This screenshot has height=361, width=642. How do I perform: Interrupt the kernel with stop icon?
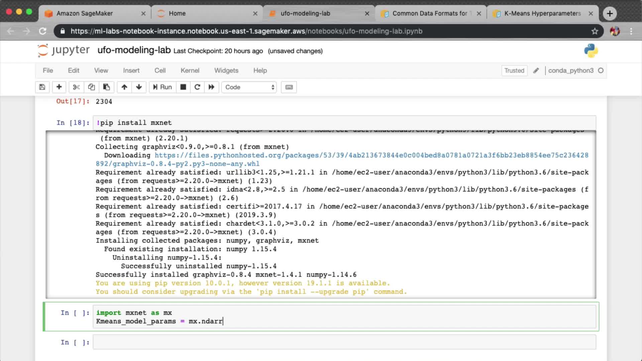click(183, 87)
